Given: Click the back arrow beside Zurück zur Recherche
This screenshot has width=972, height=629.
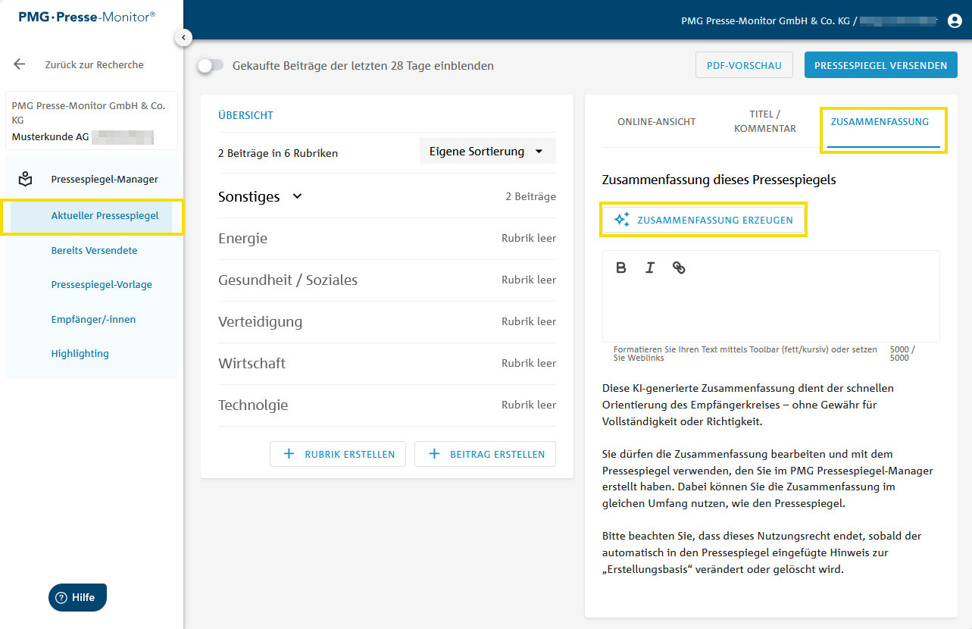Looking at the screenshot, I should (20, 64).
